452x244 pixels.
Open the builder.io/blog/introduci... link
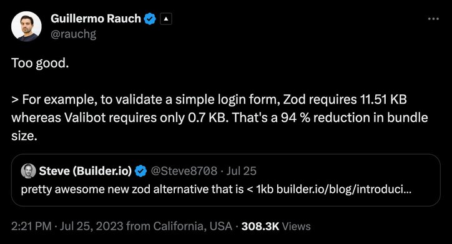click(343, 189)
